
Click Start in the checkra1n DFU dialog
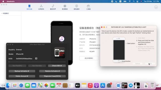pos(150,63)
